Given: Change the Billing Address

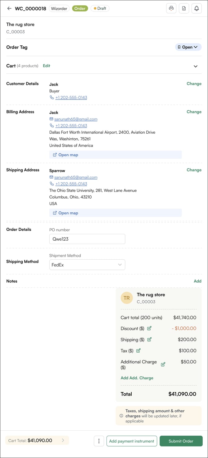Looking at the screenshot, I should tap(194, 112).
